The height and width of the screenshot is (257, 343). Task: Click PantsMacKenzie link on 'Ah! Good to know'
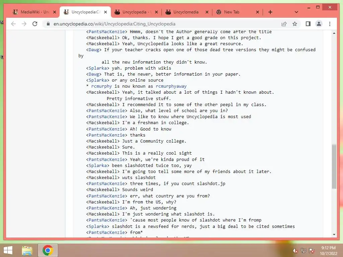(107, 129)
